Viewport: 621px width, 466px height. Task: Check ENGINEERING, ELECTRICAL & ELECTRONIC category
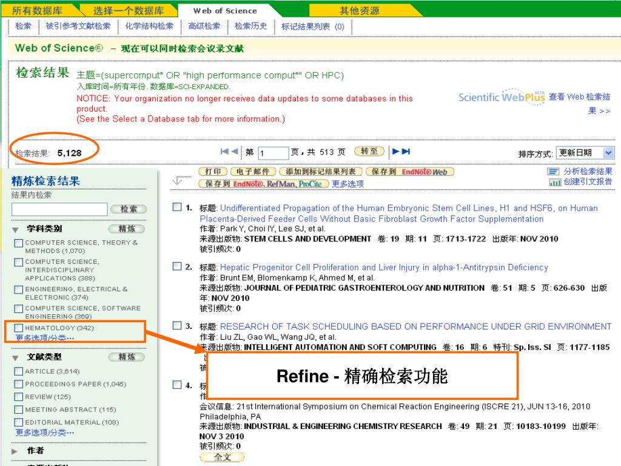[x=19, y=289]
